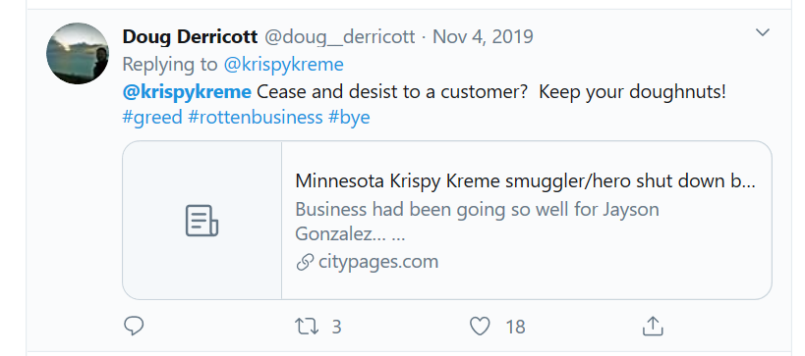805x356 pixels.
Task: Click the chain link icon beside citypages.com
Action: 305,262
